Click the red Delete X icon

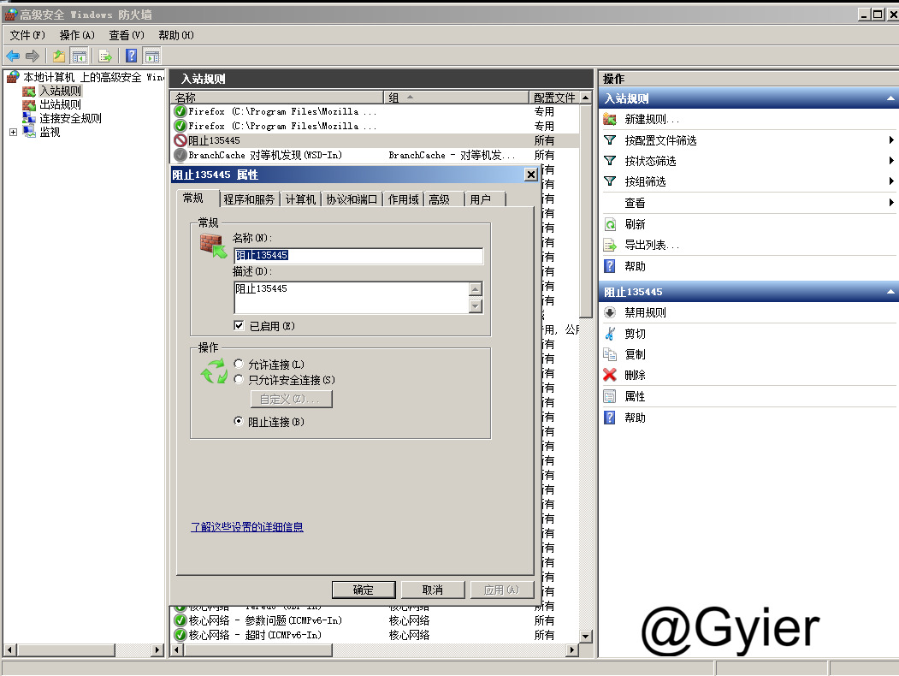tap(610, 375)
